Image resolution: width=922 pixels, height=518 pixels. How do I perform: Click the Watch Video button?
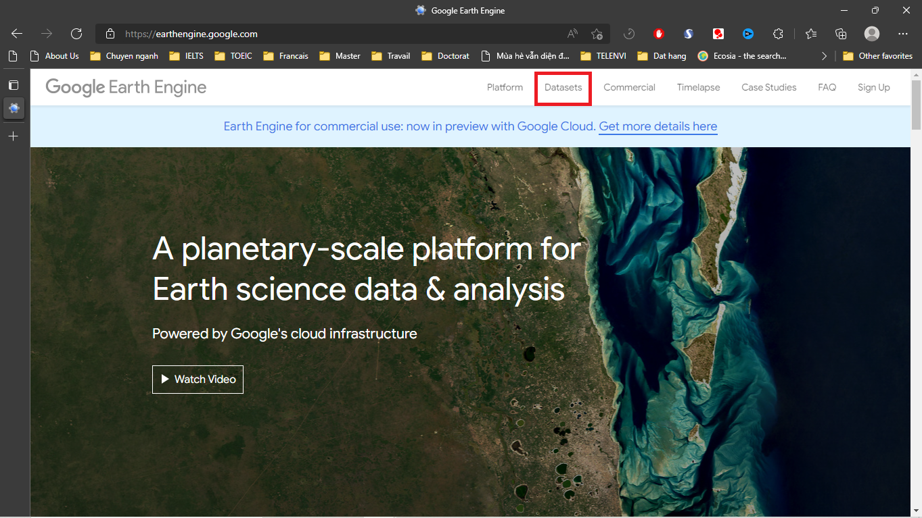pos(198,380)
